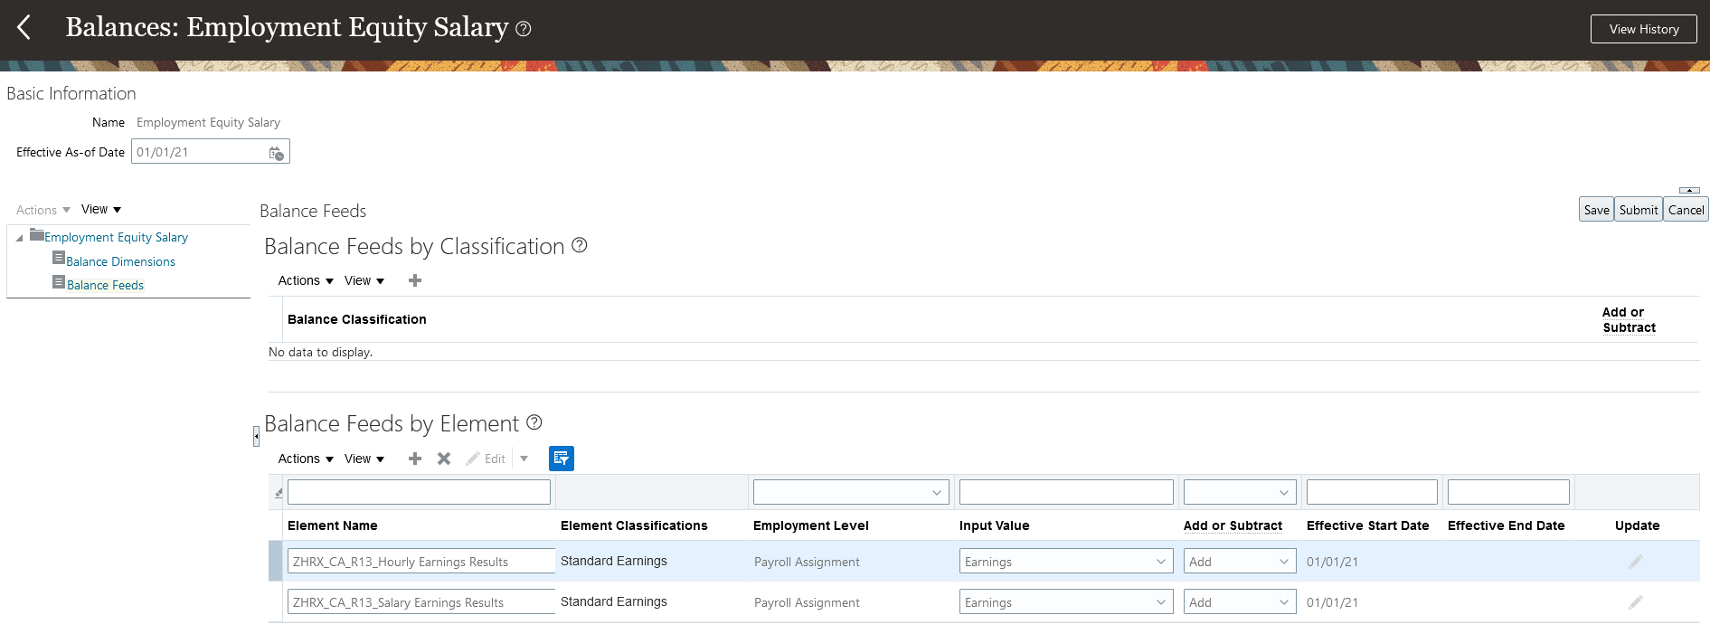Click Payroll Assignment in the Hourly Earnings row

pos(807,562)
